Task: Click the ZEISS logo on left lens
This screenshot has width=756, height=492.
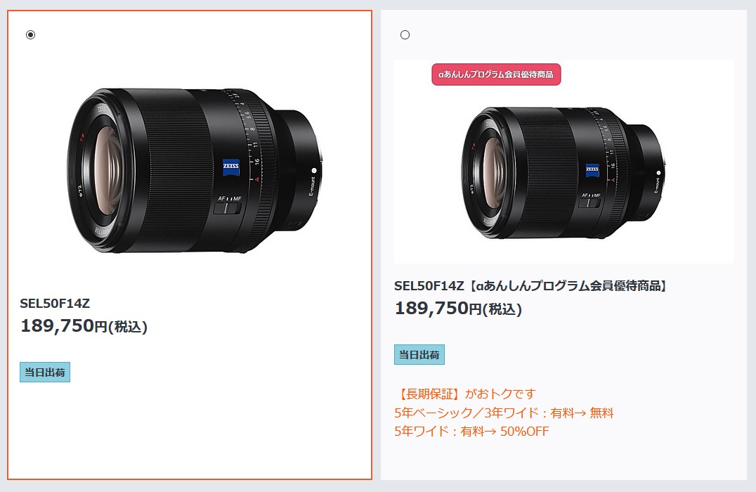Action: (x=231, y=167)
